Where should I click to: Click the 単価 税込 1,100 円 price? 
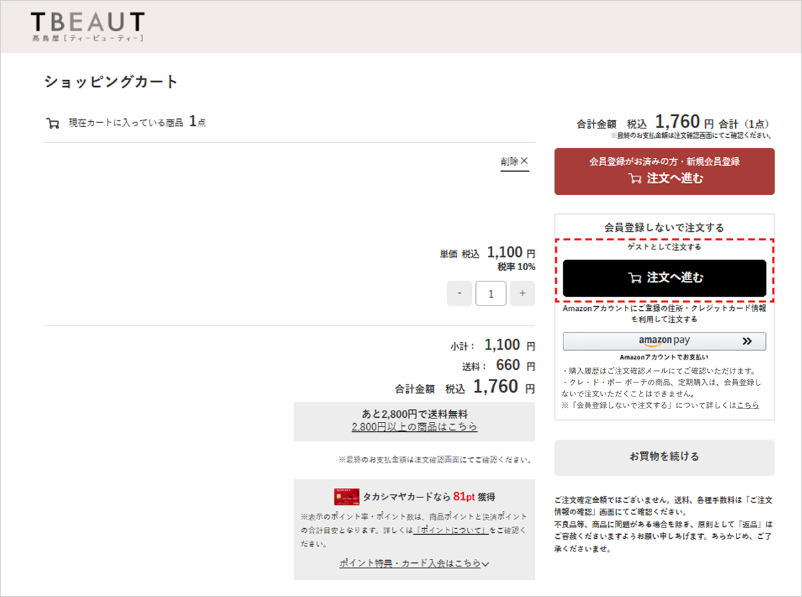487,253
